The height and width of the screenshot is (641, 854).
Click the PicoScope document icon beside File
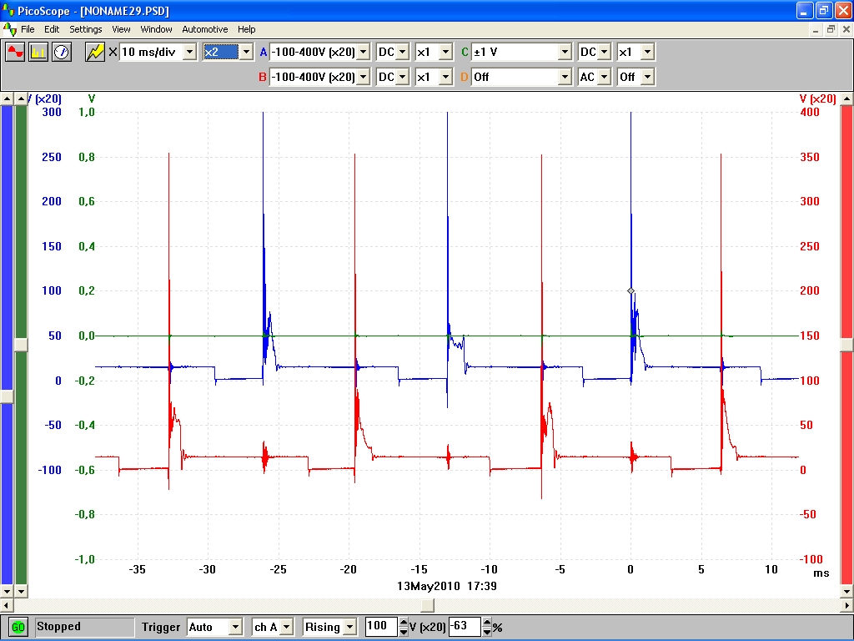(10, 29)
